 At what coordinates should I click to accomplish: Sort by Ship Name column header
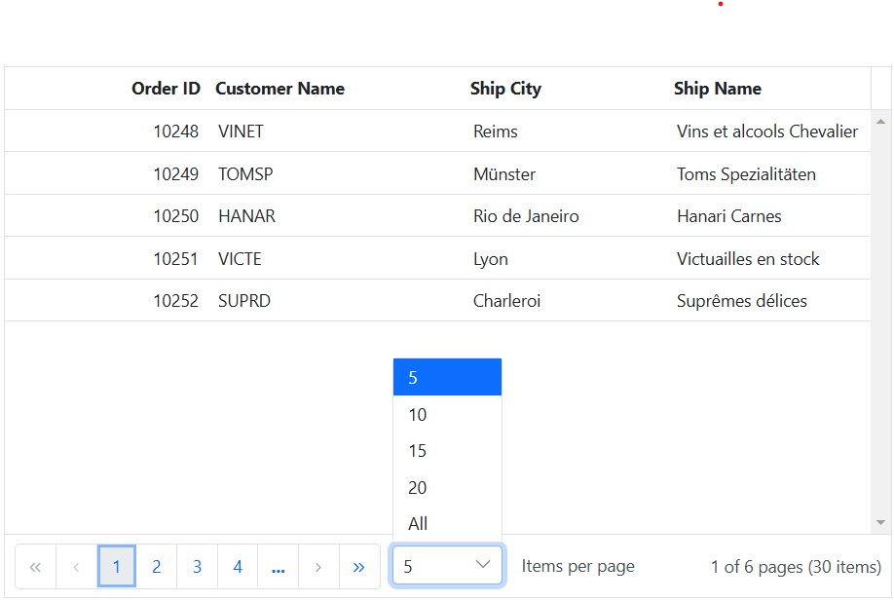[x=718, y=89]
